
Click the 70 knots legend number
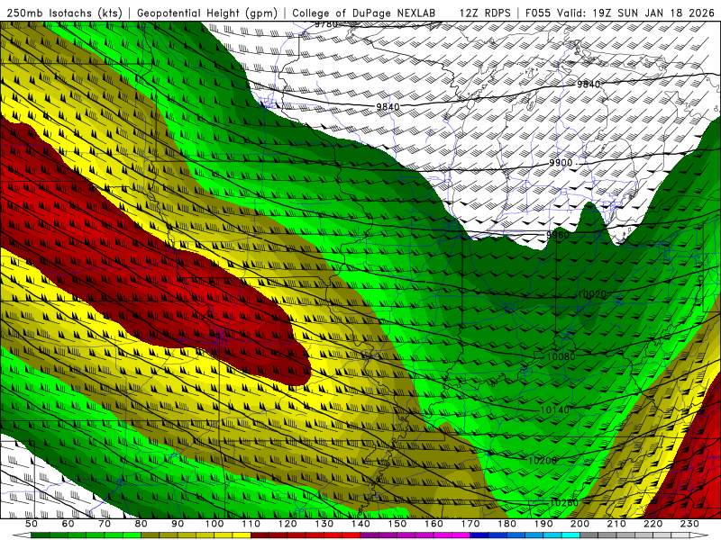click(x=105, y=524)
